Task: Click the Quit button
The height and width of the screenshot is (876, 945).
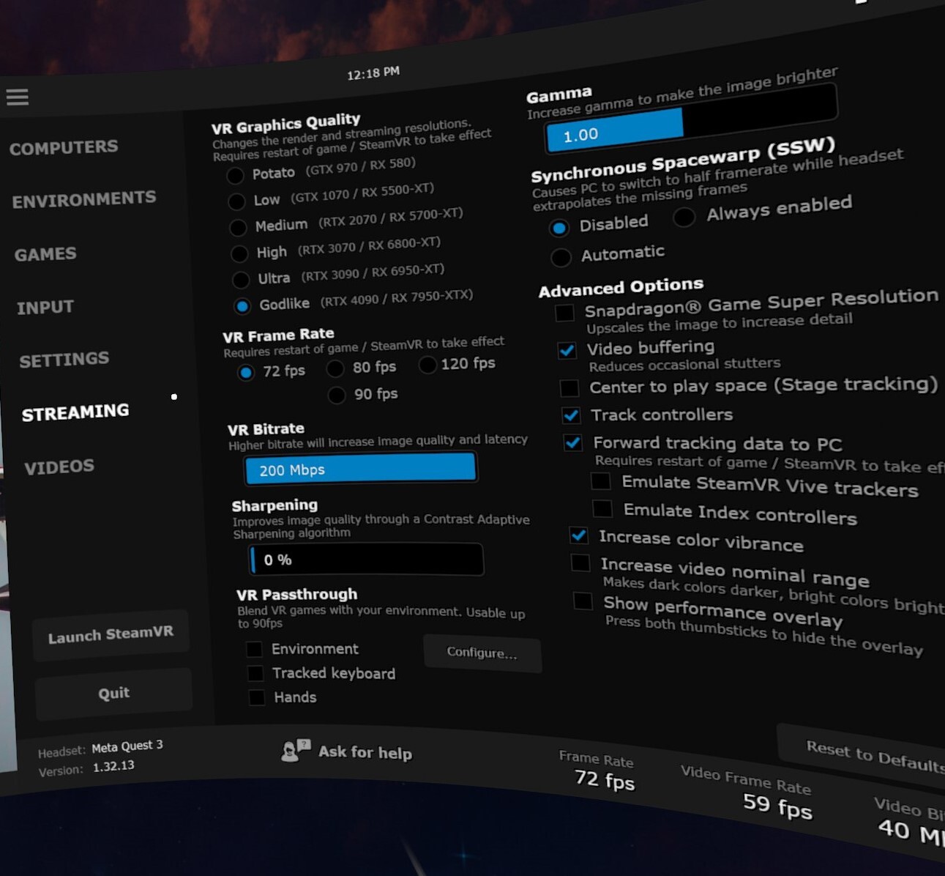Action: [113, 693]
